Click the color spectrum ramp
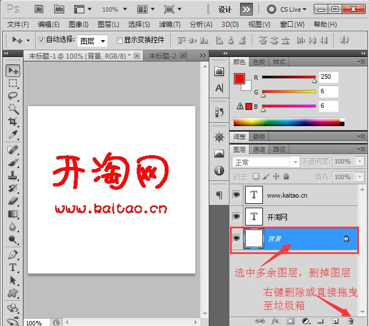This screenshot has height=326, width=369. pos(289,122)
